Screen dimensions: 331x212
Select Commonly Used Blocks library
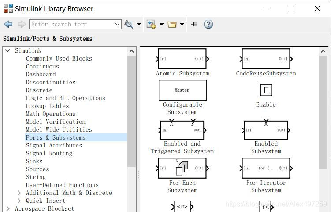click(59, 58)
